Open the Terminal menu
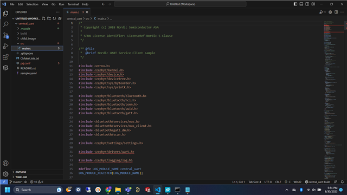 pyautogui.click(x=73, y=4)
